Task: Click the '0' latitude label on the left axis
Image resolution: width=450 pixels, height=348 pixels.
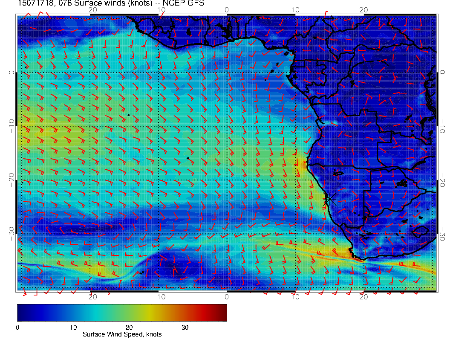Action: pyautogui.click(x=12, y=72)
